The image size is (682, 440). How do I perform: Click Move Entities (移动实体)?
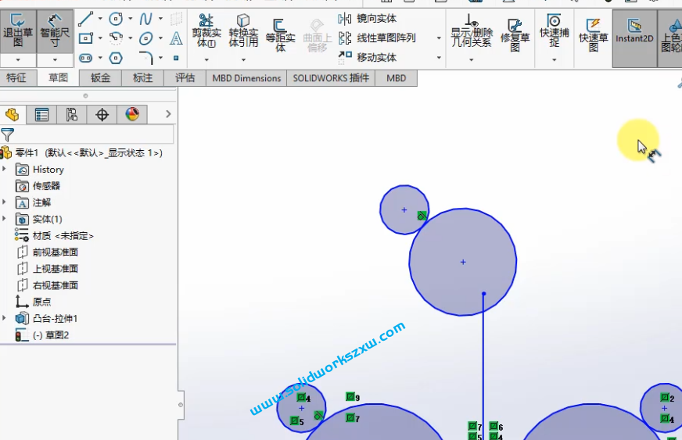pos(368,57)
